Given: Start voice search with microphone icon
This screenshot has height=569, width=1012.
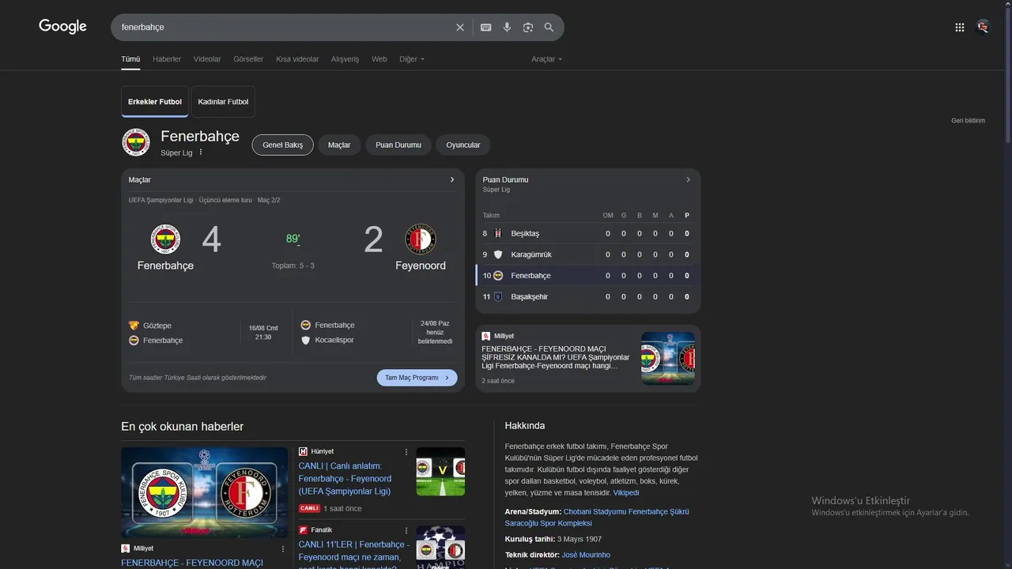Looking at the screenshot, I should [508, 27].
